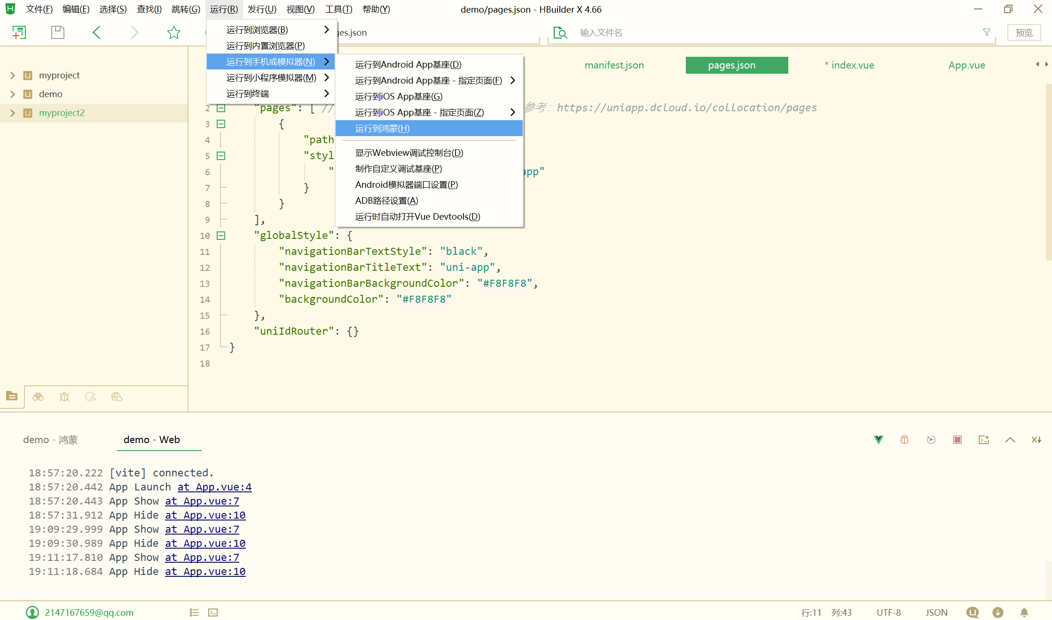Screen dimensions: 1052x620
Task: Click the HBuilder logo icon
Action: (10, 9)
